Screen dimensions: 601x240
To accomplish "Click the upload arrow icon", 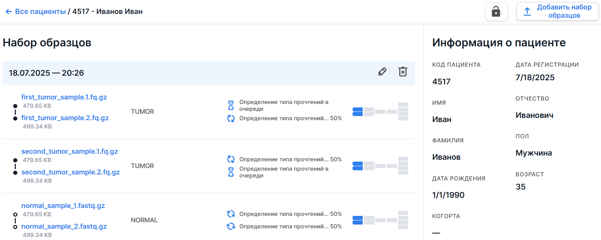I will click(527, 12).
